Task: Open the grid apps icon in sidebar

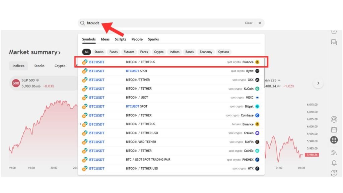Action: pos(334,140)
